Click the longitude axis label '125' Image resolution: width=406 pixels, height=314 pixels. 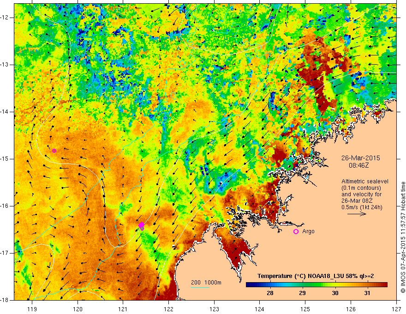pyautogui.click(x=305, y=309)
